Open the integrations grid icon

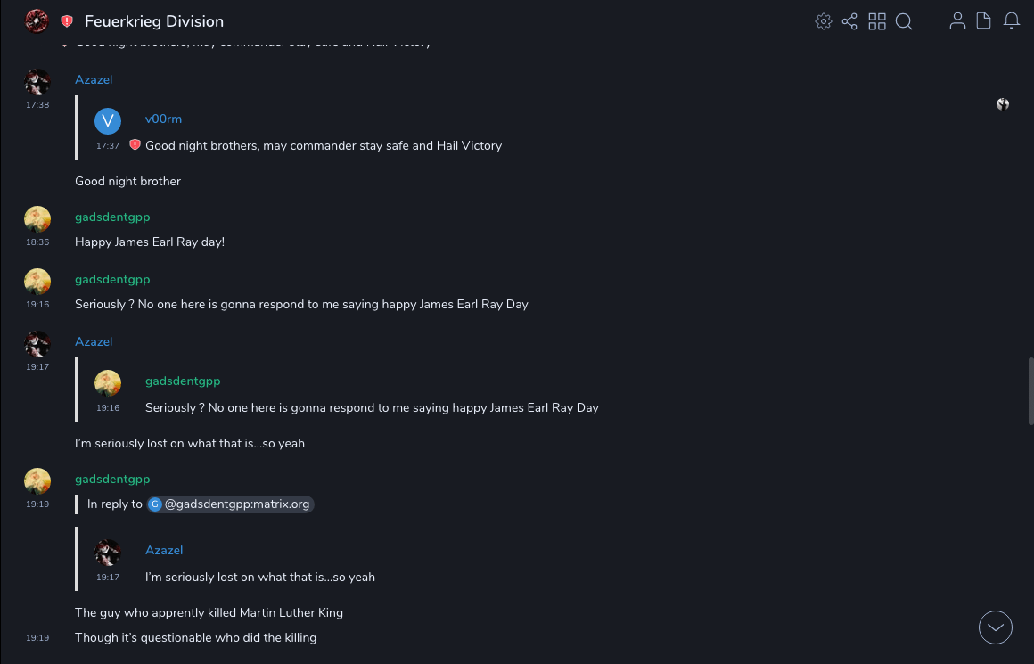point(877,21)
